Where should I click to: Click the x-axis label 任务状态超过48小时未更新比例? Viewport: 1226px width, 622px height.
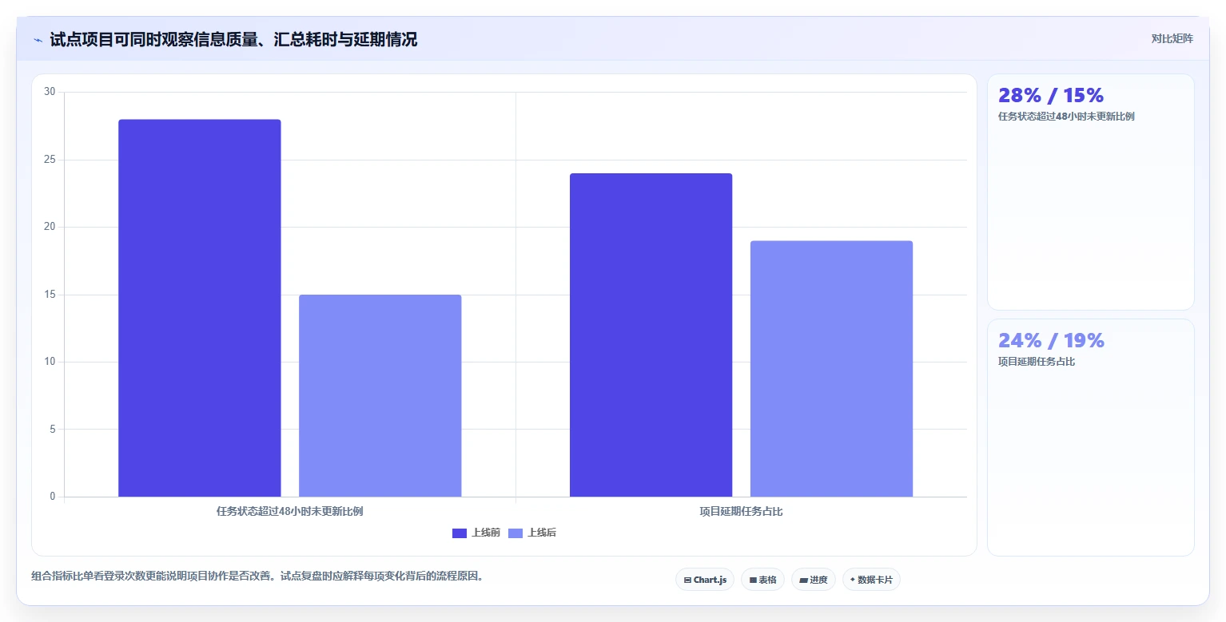pyautogui.click(x=290, y=511)
